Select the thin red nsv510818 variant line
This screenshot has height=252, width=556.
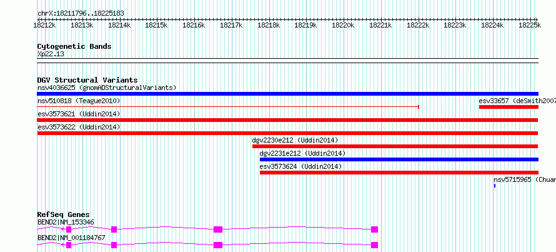pyautogui.click(x=229, y=106)
